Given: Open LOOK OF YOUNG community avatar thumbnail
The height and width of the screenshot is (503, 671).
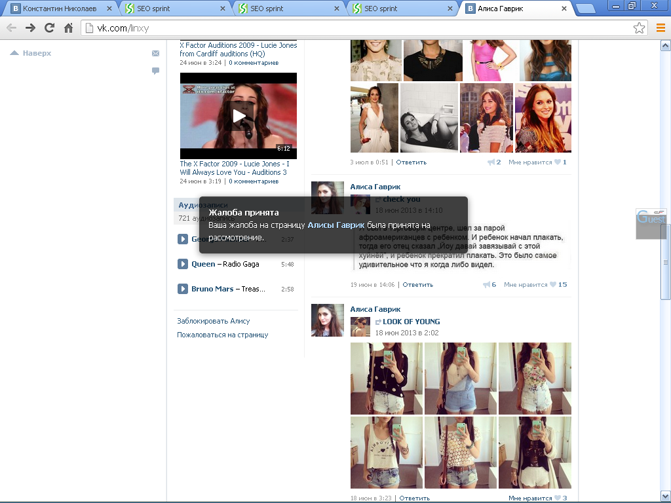Looking at the screenshot, I should (360, 327).
